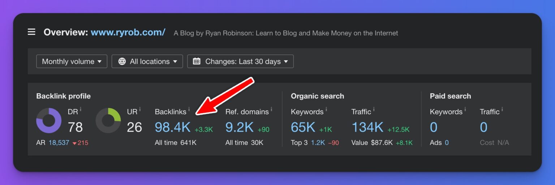Screen dimensions: 555x185
Task: Click the info icon next to Backlinks
Action: pyautogui.click(x=189, y=109)
